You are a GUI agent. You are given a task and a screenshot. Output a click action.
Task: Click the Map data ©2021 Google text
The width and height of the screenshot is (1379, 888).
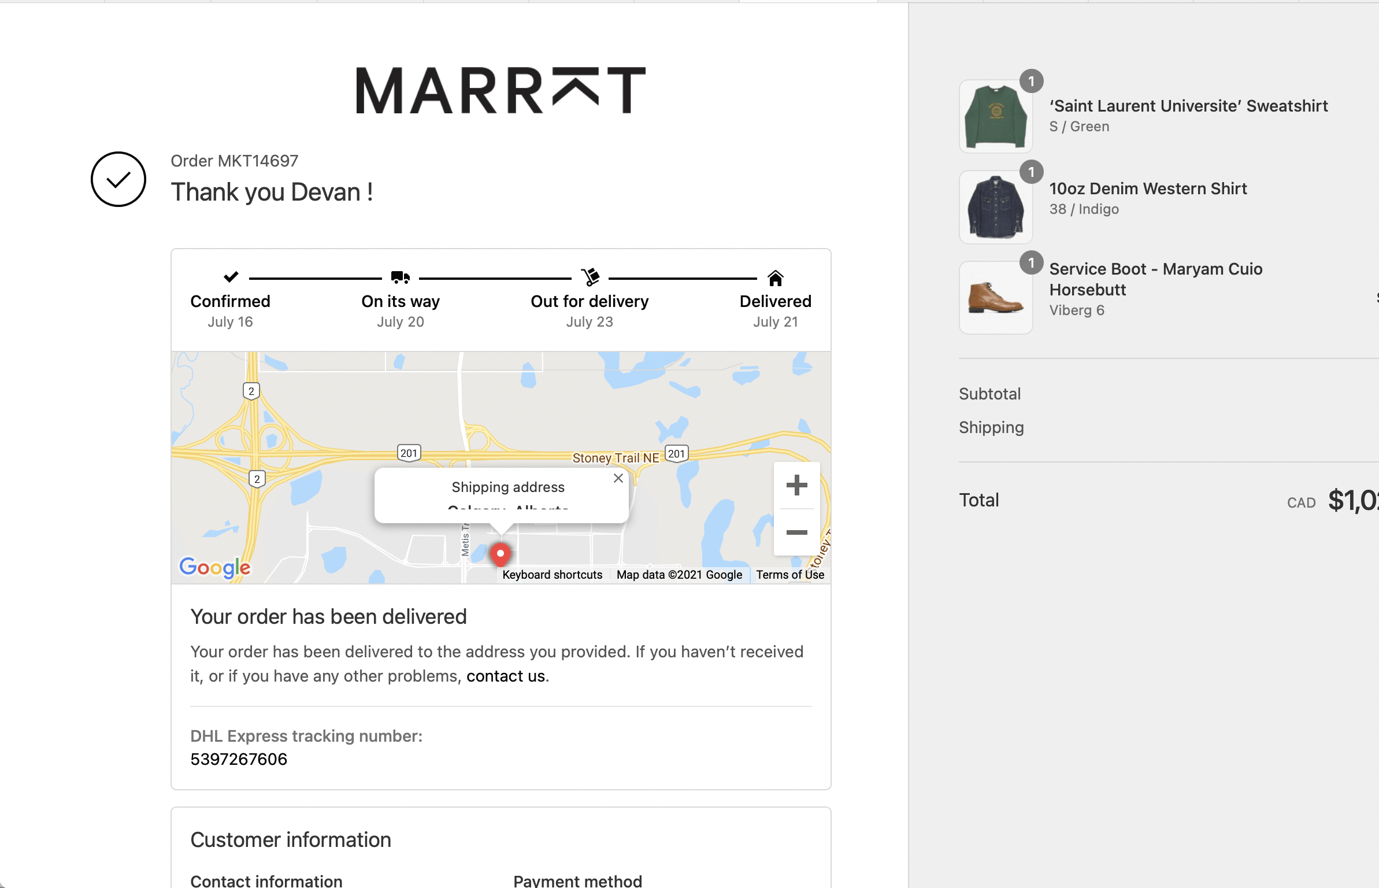tap(679, 575)
